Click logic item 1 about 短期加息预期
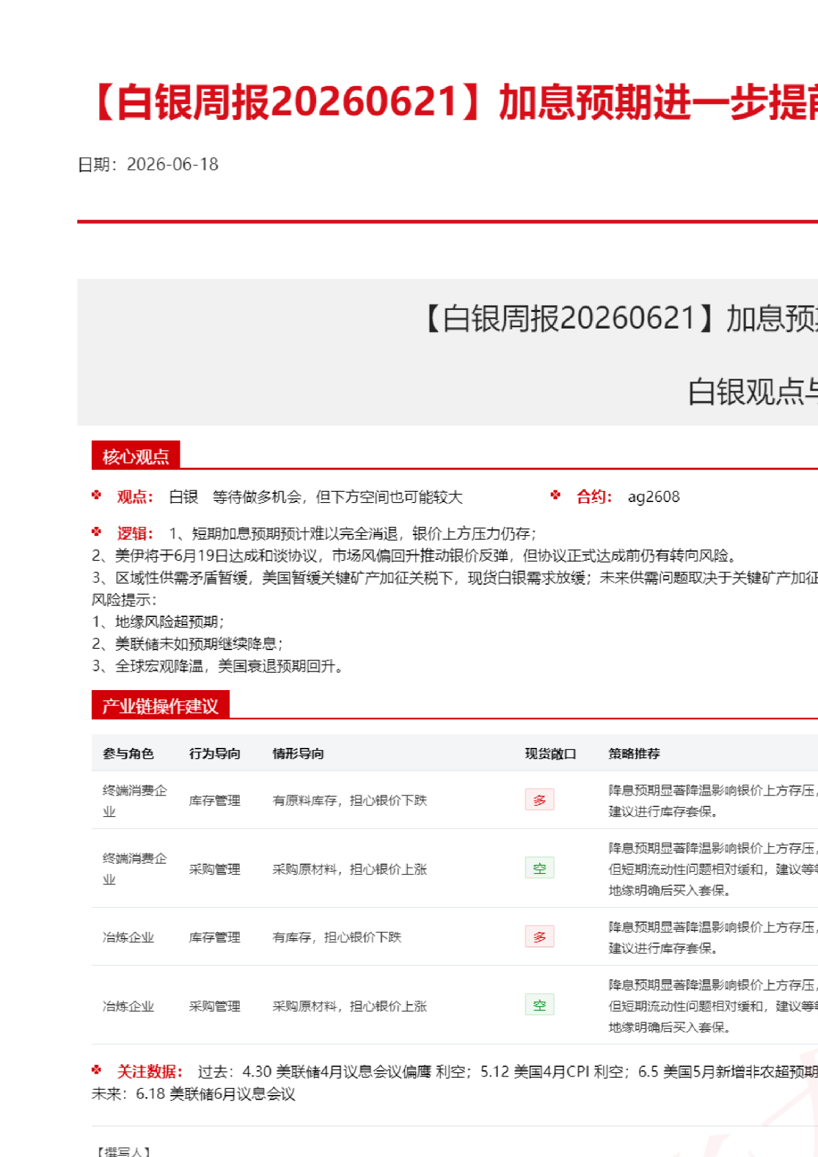The width and height of the screenshot is (818, 1157). [353, 533]
